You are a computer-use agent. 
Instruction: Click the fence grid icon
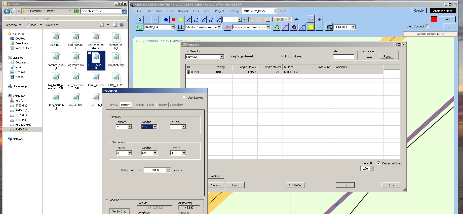pos(181,27)
